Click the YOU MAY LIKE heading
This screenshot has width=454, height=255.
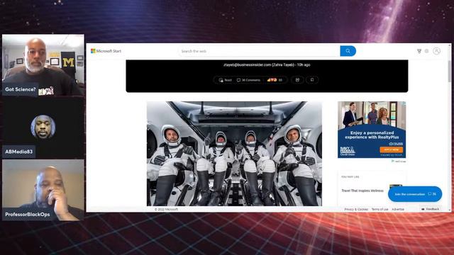350,176
